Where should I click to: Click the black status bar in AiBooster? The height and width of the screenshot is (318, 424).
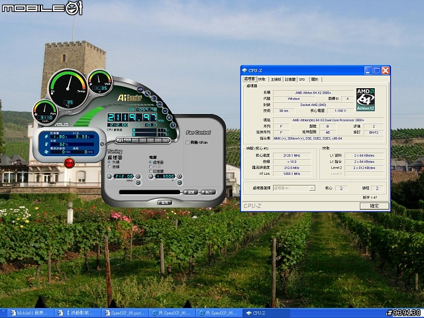150,192
